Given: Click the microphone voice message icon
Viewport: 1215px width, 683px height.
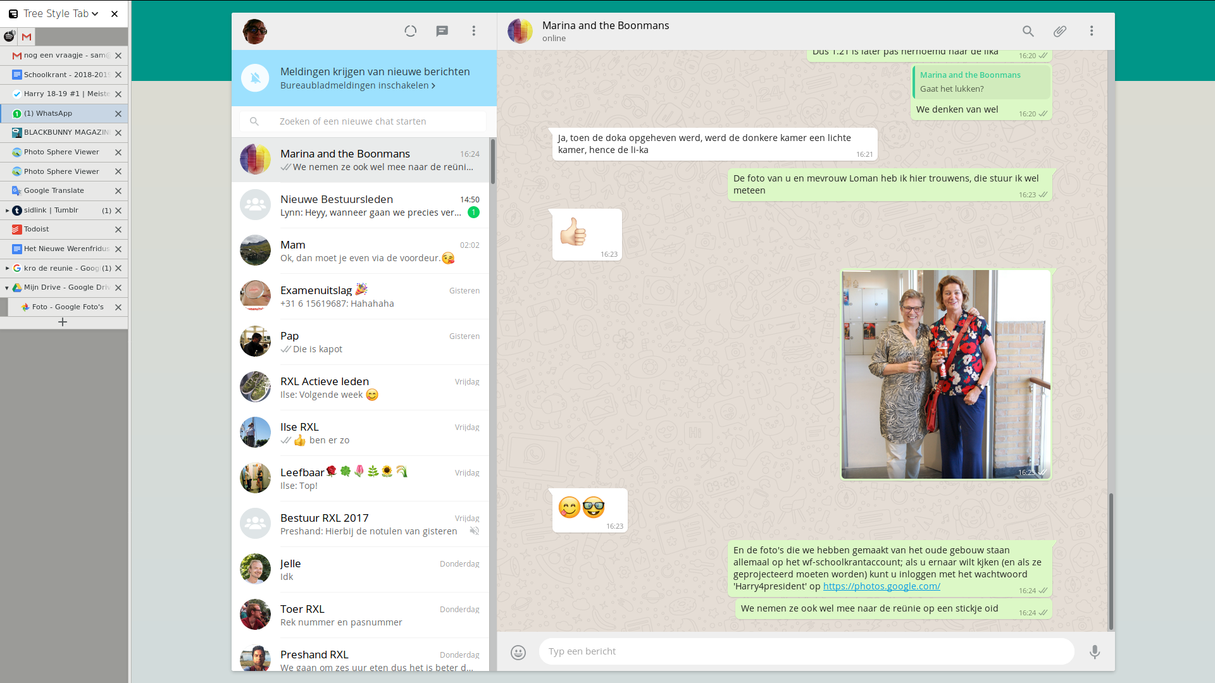Looking at the screenshot, I should click(x=1094, y=652).
